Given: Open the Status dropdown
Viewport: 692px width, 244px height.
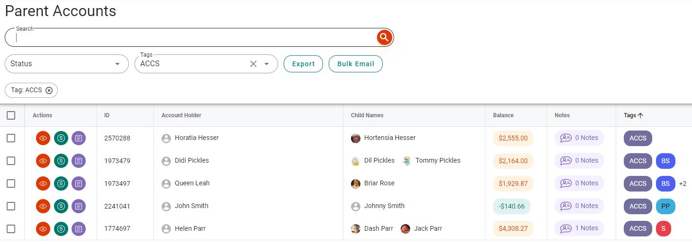Looking at the screenshot, I should 66,64.
